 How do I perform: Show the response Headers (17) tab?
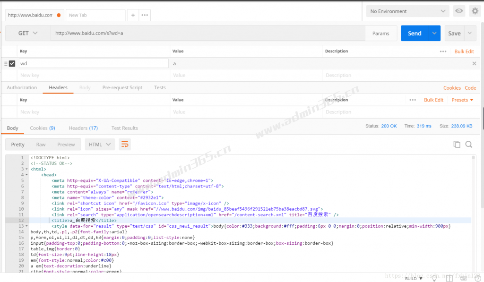click(x=83, y=128)
